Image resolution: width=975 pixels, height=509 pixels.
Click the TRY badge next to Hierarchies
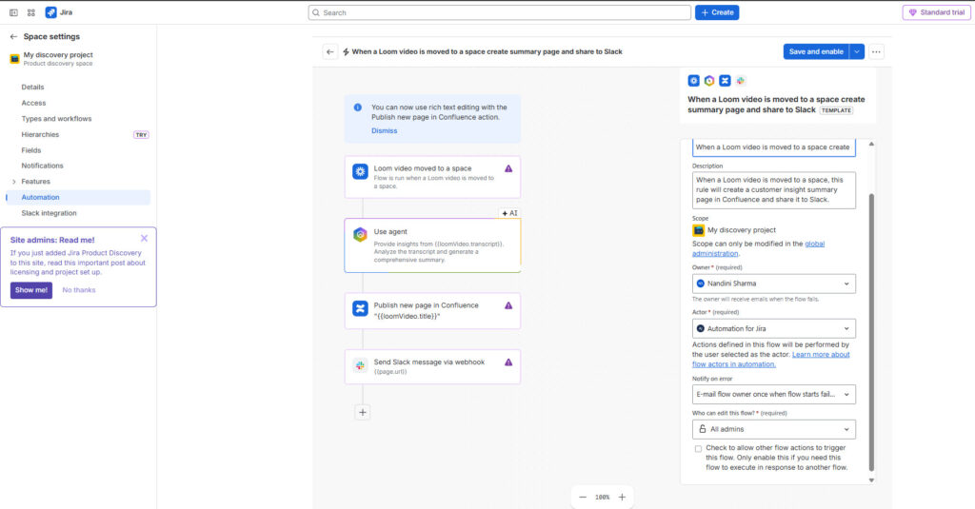coord(141,135)
